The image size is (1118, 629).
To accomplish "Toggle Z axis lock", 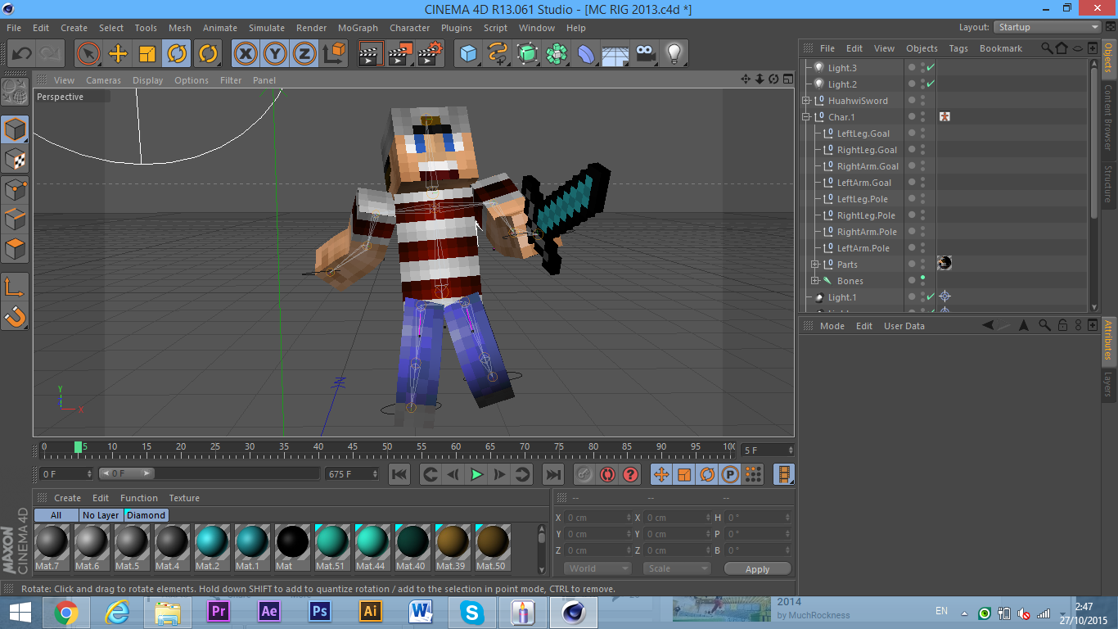I will click(x=304, y=54).
